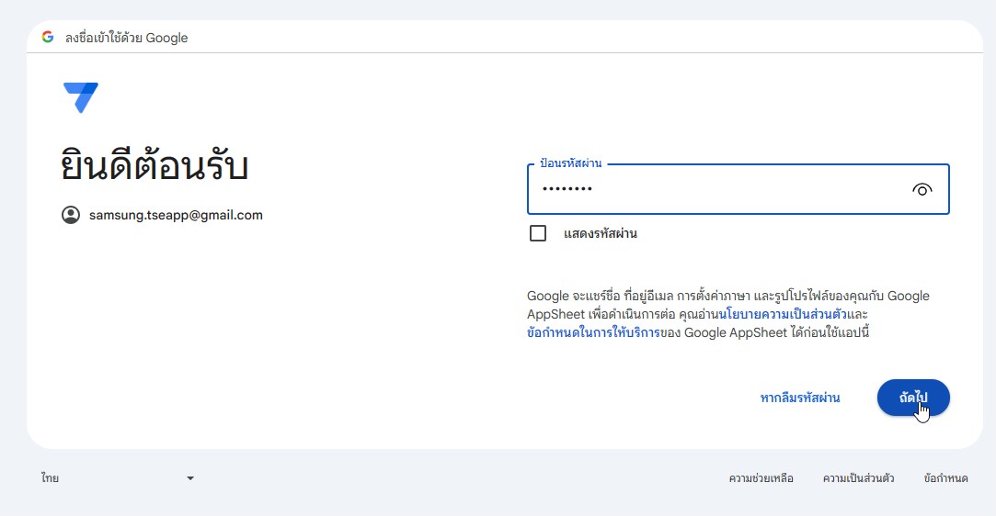Focus the ป้อนรหัสผ่าน password field
Screen dimensions: 996x516
[738, 189]
